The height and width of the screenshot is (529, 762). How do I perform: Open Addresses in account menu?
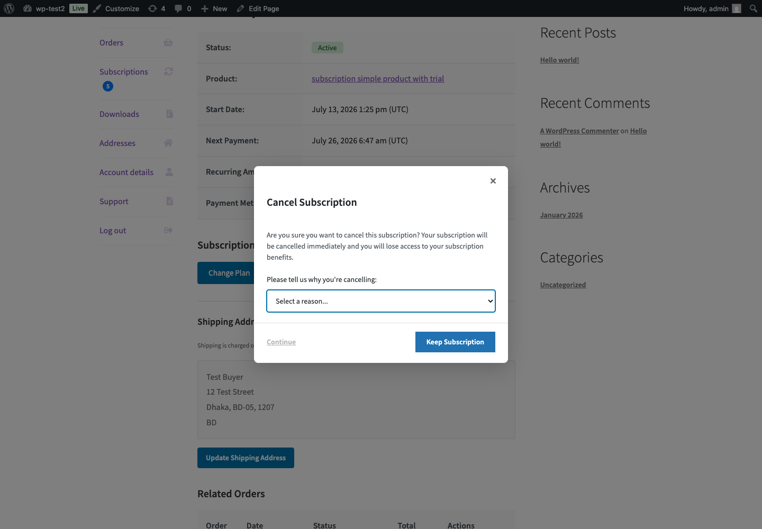click(x=117, y=143)
